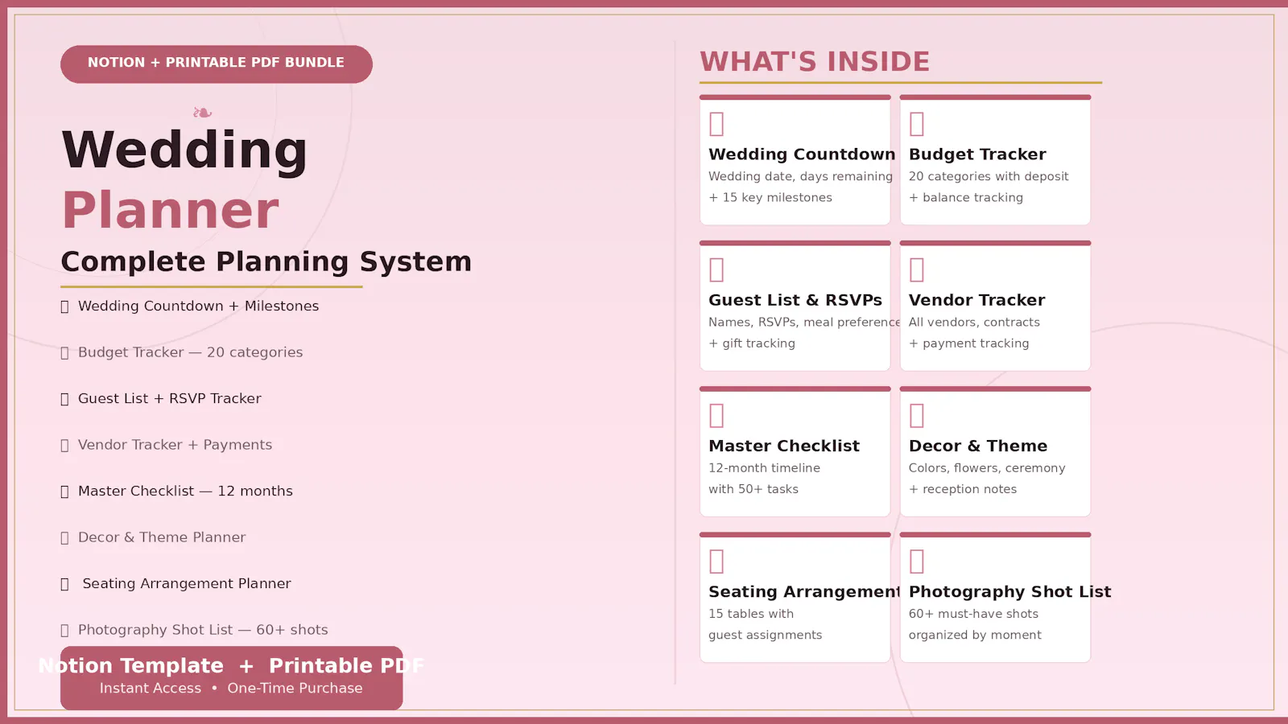
Task: Click the bullet icon beside Seating Arrangement Planner
Action: pyautogui.click(x=64, y=584)
